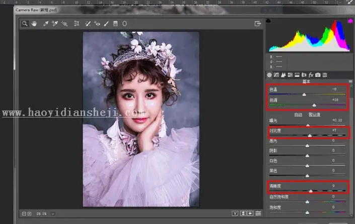The height and width of the screenshot is (224, 355).
Task: Open the Basic panel flyout menu
Action: 350,81
